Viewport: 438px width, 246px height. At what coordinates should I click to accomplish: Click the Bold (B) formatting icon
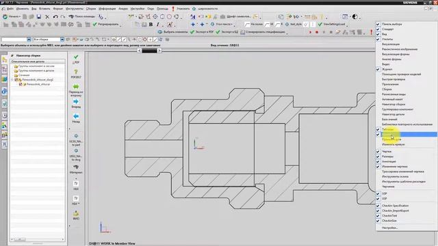[151, 25]
